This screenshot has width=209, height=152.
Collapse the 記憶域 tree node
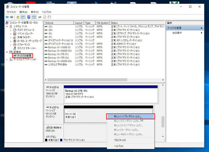(x=7, y=52)
